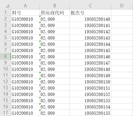The width and height of the screenshot is (133, 116).
Task: Click cell with batch number 19505280153
Action: click(x=90, y=100)
